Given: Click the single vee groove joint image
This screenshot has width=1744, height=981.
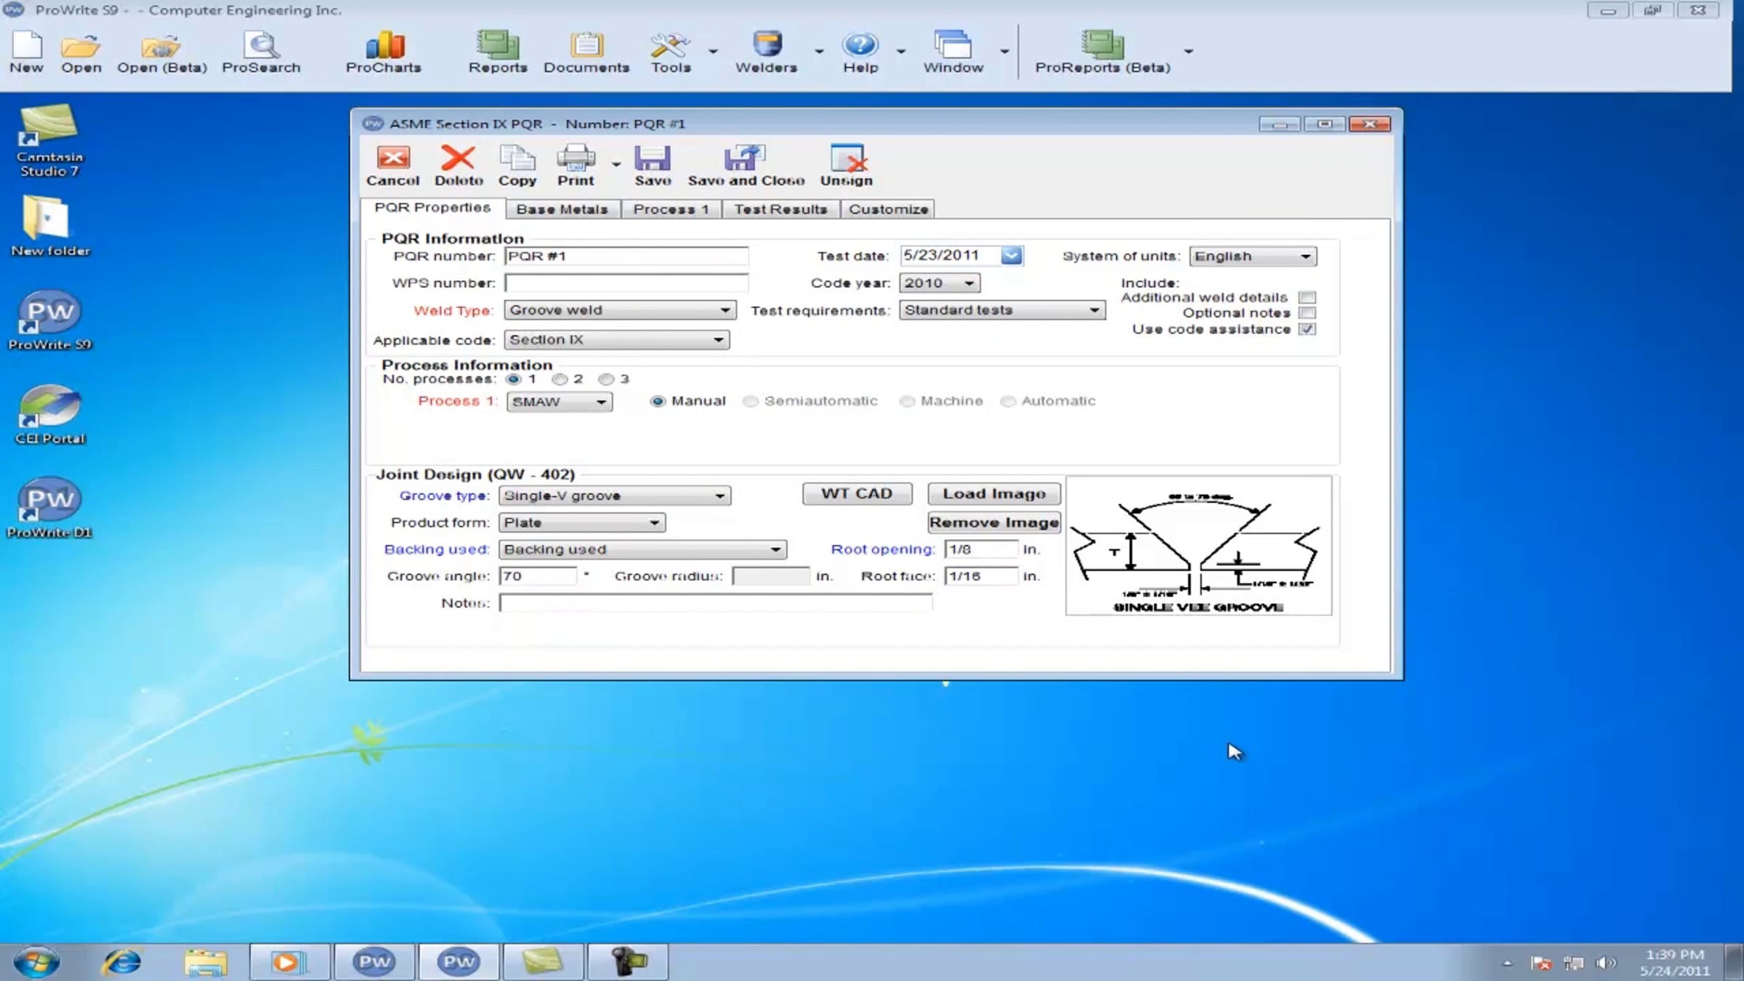Looking at the screenshot, I should click(x=1199, y=546).
